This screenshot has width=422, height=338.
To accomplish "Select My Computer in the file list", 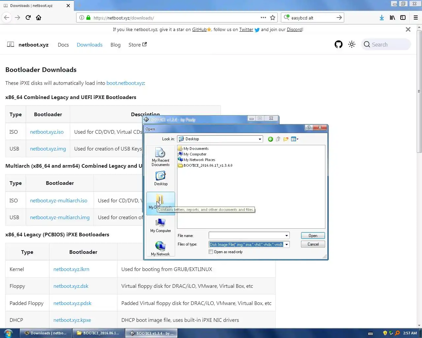I will 192,154.
